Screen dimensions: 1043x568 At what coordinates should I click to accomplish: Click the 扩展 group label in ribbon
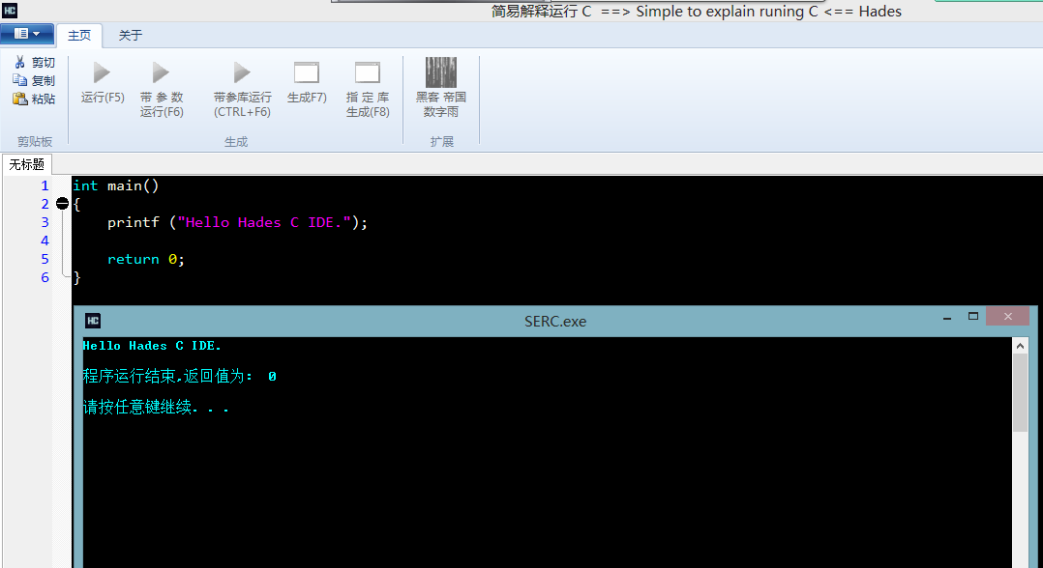point(441,141)
